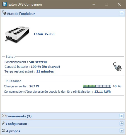
Task: Select the Sur secteur status value
Action: tap(38, 62)
